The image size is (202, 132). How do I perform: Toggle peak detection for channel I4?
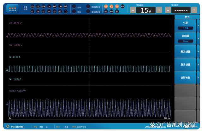pyautogui.click(x=49, y=11)
